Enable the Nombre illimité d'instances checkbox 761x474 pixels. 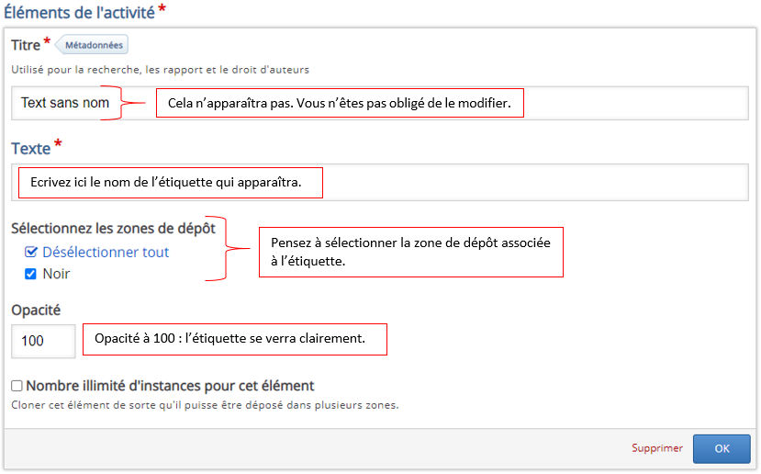click(17, 386)
